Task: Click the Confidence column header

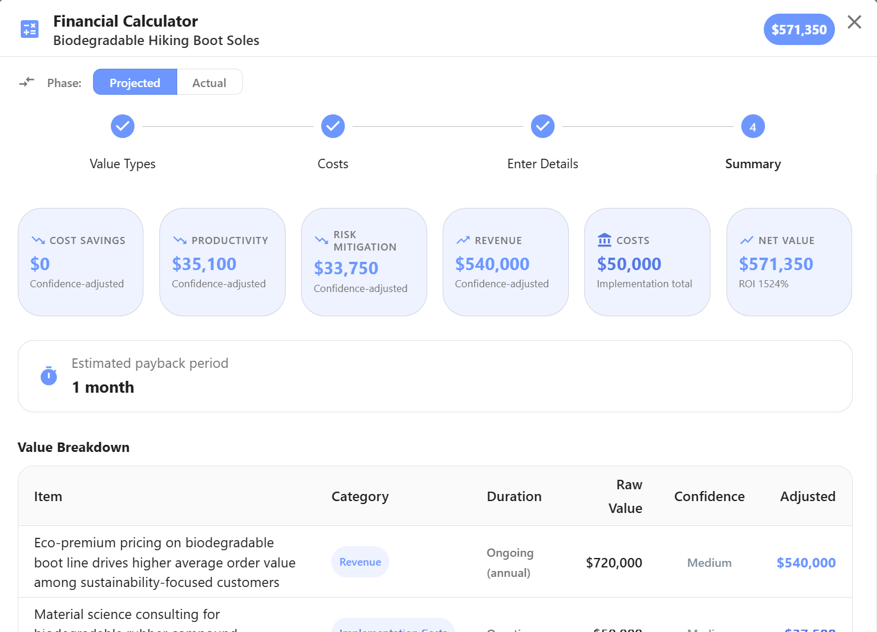Action: point(709,496)
